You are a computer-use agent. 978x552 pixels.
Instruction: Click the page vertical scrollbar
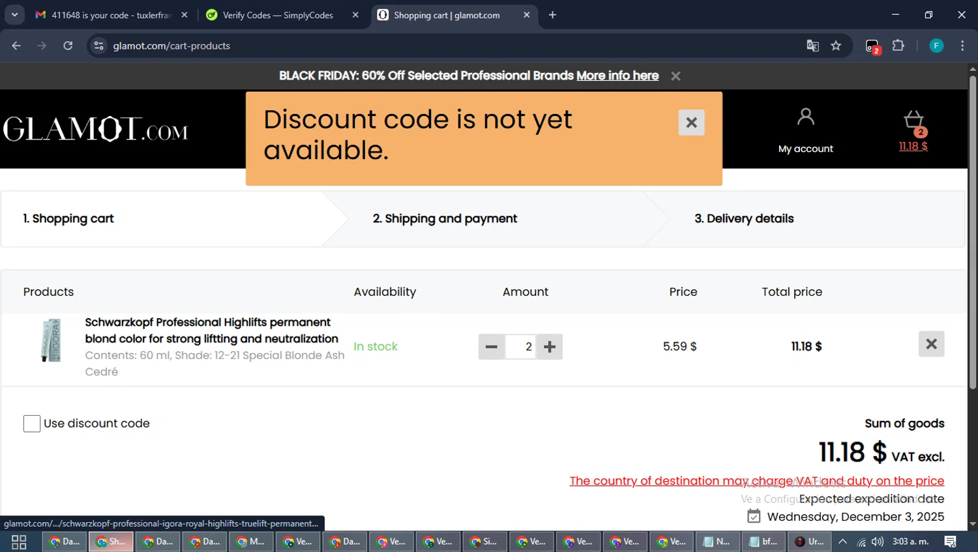click(x=973, y=233)
